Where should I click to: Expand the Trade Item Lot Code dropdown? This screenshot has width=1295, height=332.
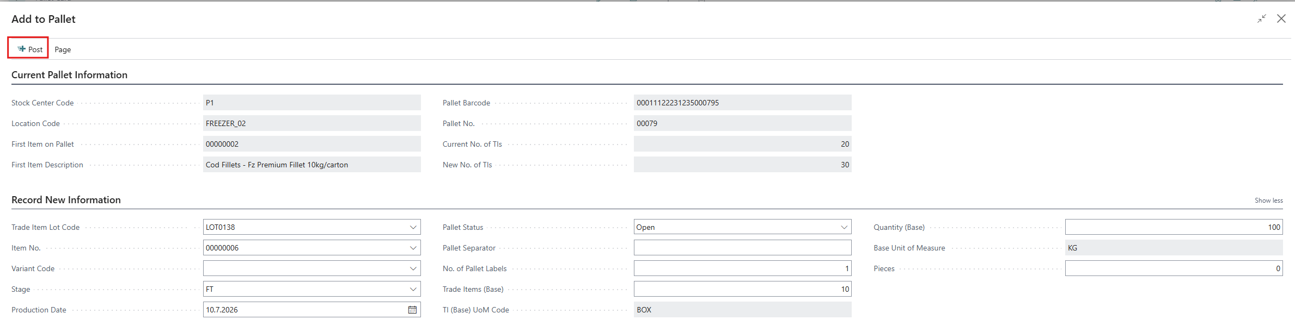tap(413, 227)
